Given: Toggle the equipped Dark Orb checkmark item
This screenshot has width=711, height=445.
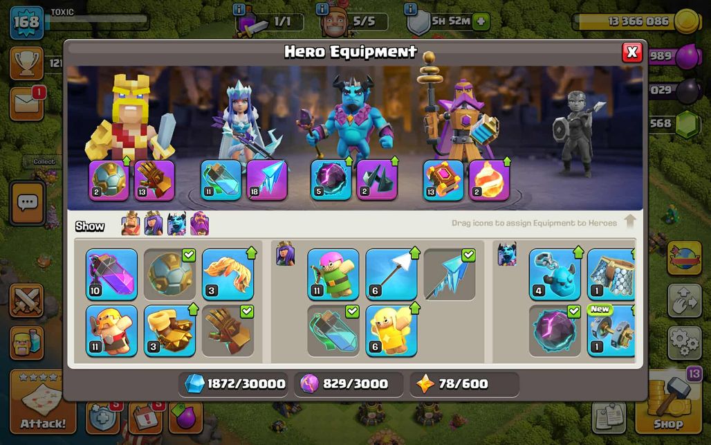Looking at the screenshot, I should (555, 330).
